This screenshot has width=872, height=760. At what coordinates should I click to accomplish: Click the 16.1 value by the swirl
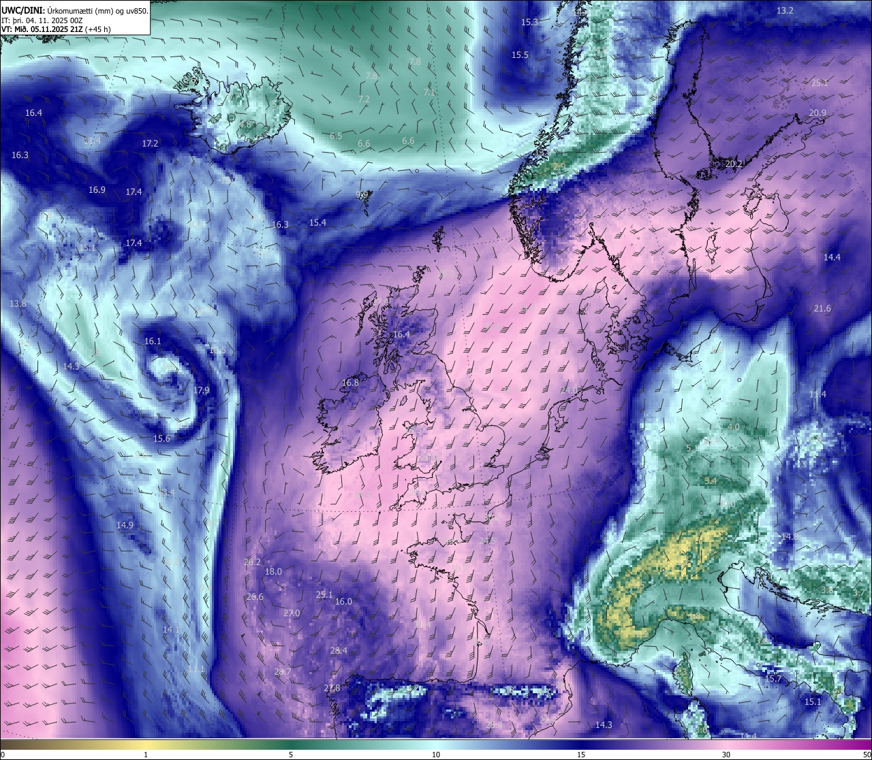(153, 341)
